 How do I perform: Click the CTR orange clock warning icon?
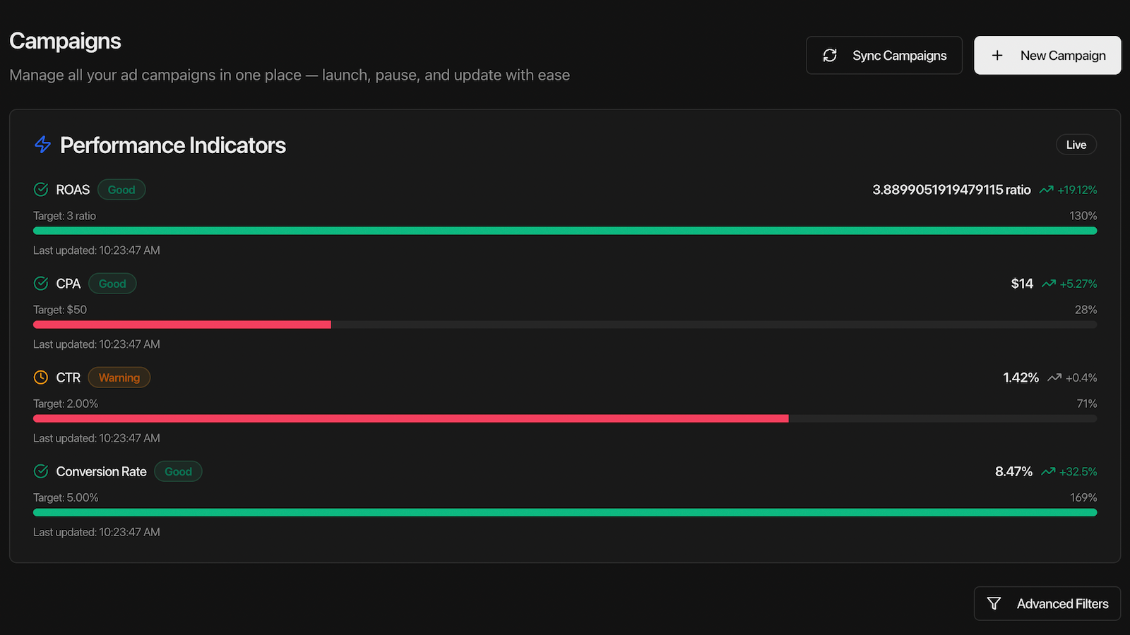point(41,377)
